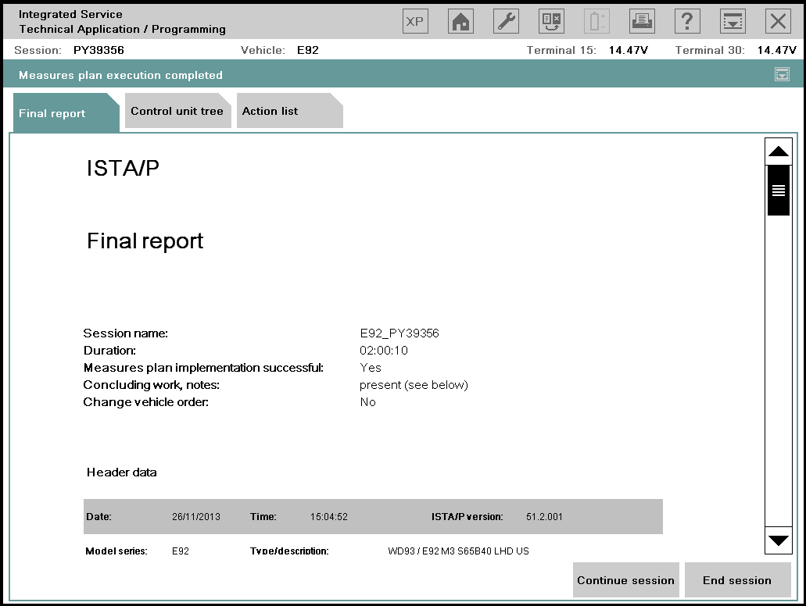Collapse the teal status bar panel icon

pos(782,75)
